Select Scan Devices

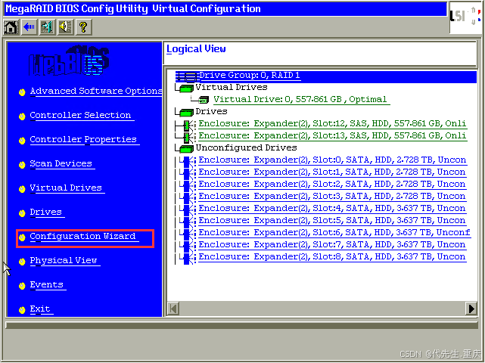61,164
